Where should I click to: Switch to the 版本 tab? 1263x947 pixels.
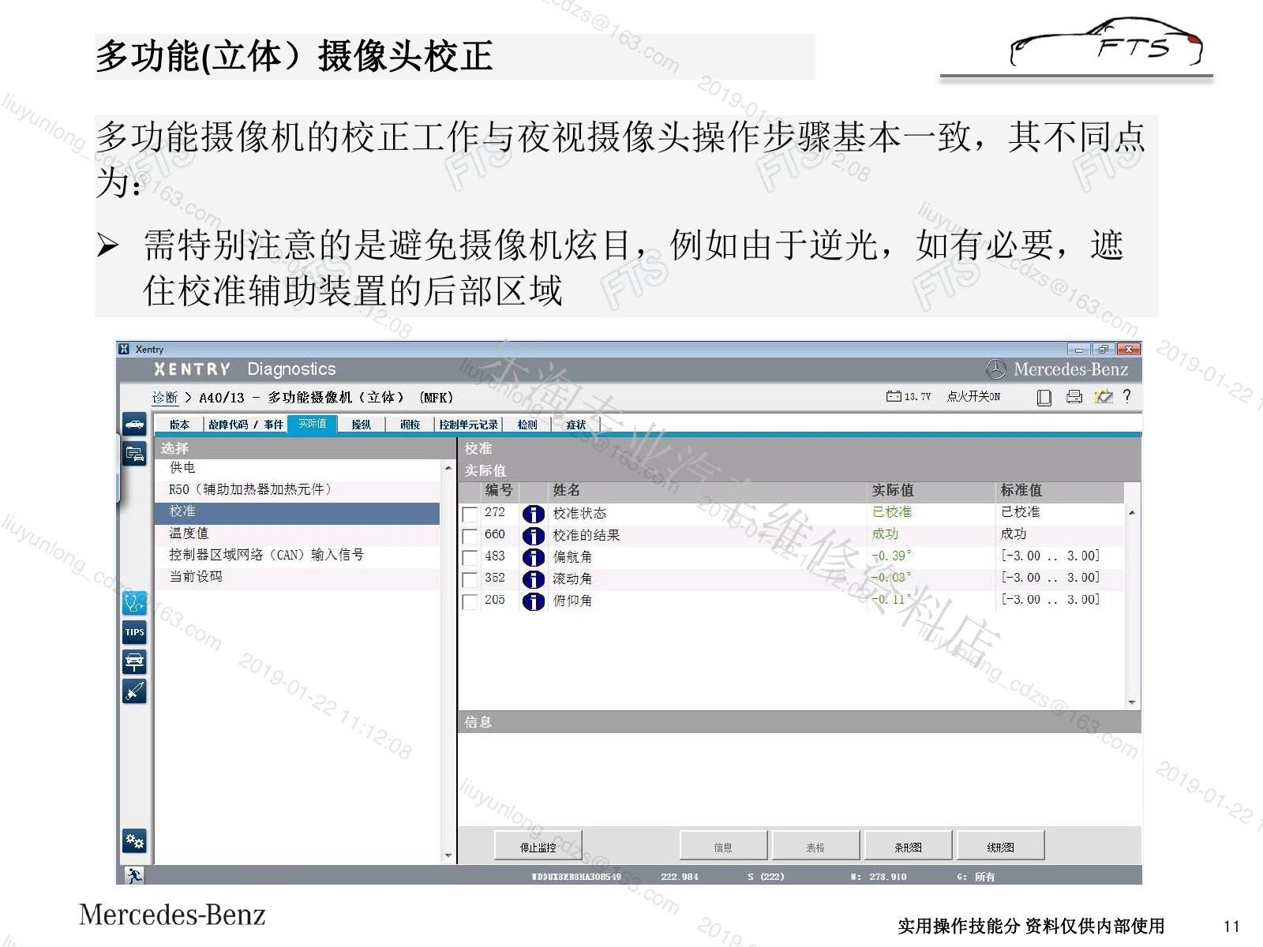pos(179,425)
